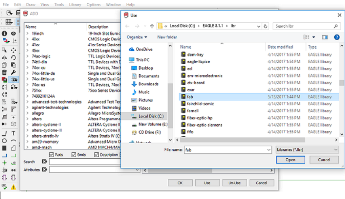Select the Mirror tool
The width and height of the screenshot is (345, 199).
[x=4, y=57]
